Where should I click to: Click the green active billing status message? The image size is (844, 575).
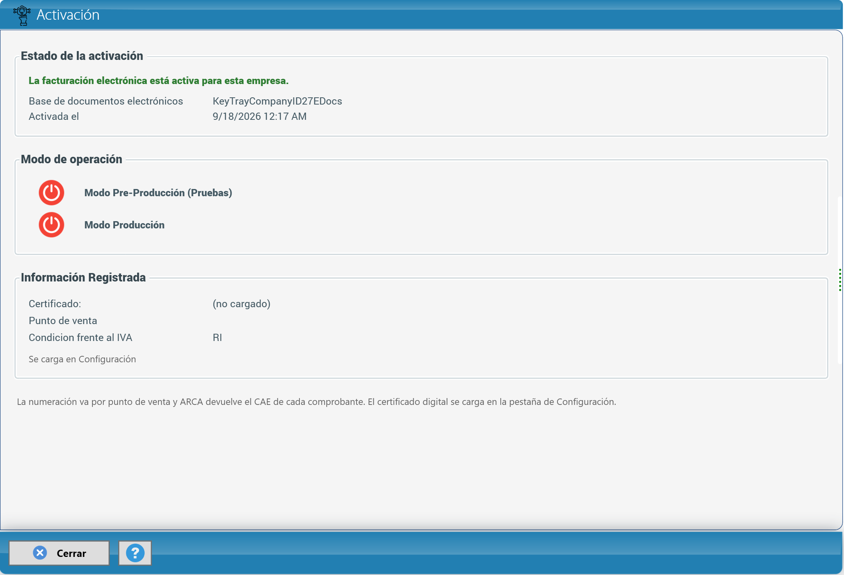[x=159, y=81]
